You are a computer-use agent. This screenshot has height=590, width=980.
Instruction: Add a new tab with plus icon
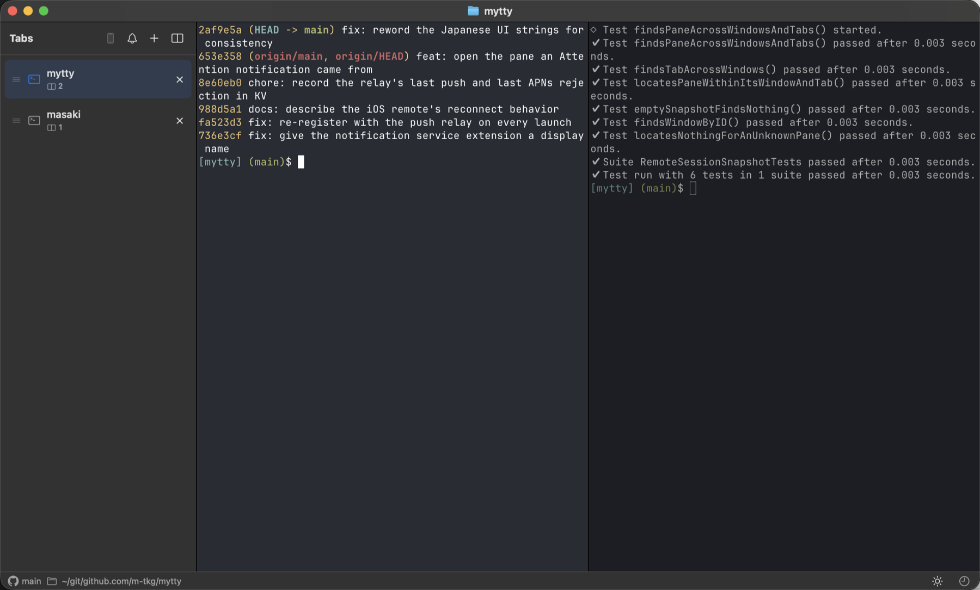(x=154, y=38)
